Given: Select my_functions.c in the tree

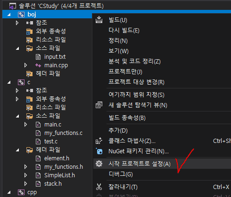Looking at the screenshot, I should pyautogui.click(x=63, y=133).
